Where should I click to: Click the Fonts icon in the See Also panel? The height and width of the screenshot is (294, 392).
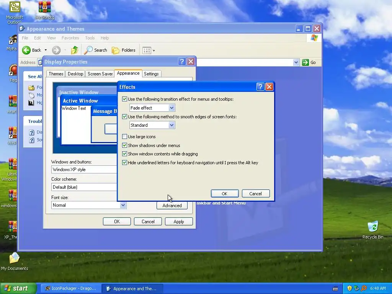tap(31, 88)
